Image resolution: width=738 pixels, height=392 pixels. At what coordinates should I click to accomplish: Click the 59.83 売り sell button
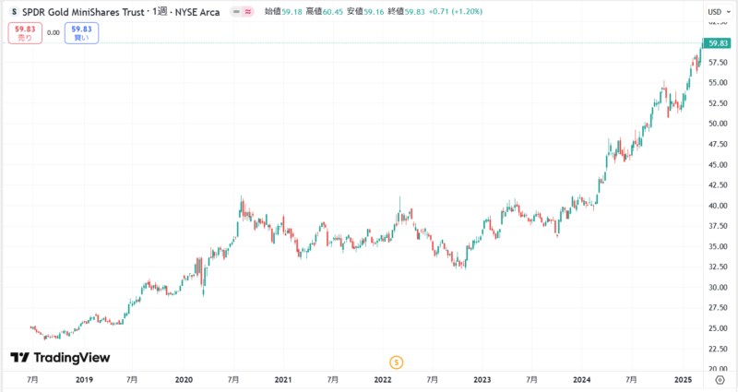(25, 33)
